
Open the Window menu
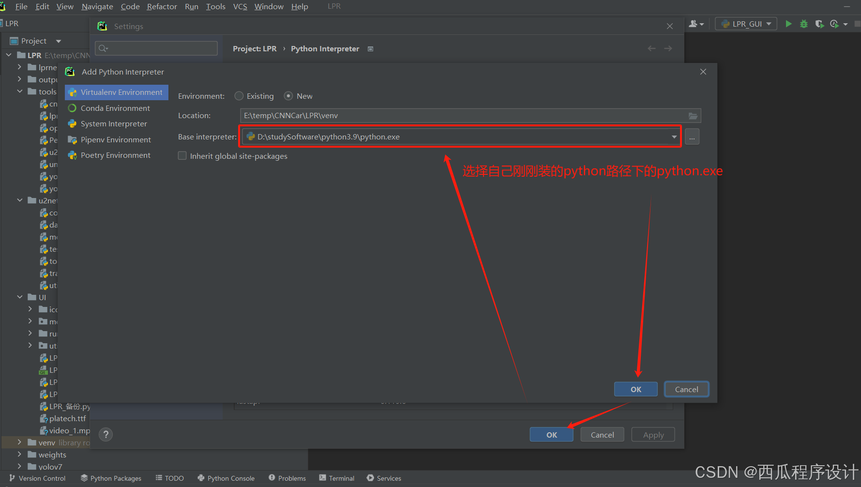(x=269, y=6)
